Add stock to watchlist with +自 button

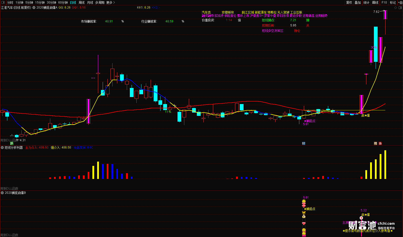pos(400,3)
